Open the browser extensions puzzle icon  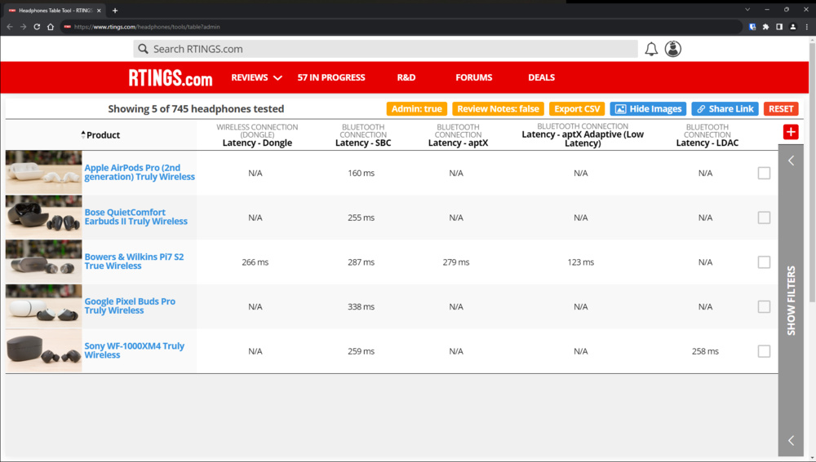pyautogui.click(x=765, y=27)
